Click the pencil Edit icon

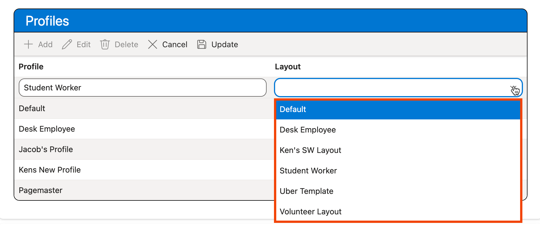pos(67,44)
